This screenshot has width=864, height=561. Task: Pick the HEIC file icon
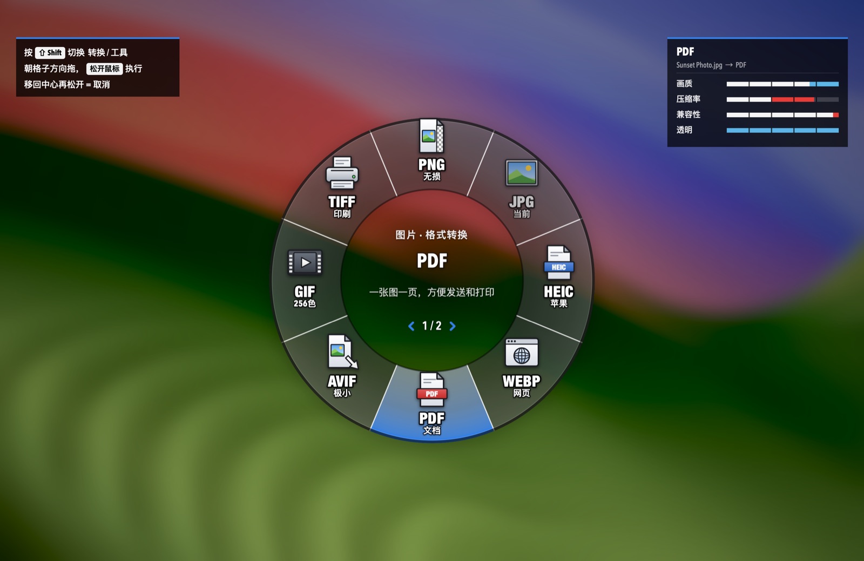click(558, 262)
